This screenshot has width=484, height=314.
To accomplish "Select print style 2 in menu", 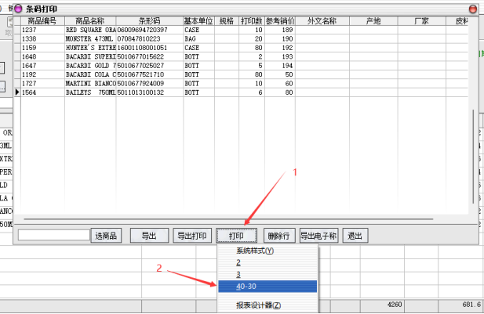I will tap(267, 264).
